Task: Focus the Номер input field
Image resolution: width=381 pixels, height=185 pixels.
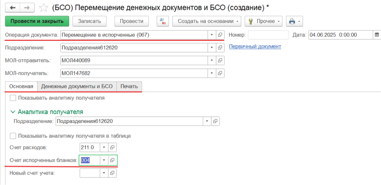Action: coord(268,35)
